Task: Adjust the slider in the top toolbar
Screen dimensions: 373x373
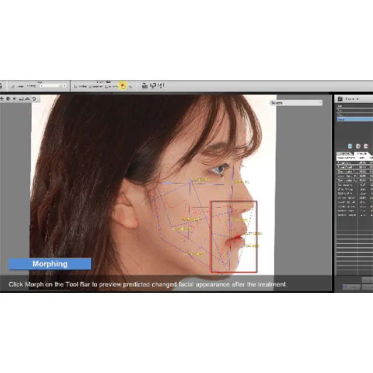Action: coord(52,86)
